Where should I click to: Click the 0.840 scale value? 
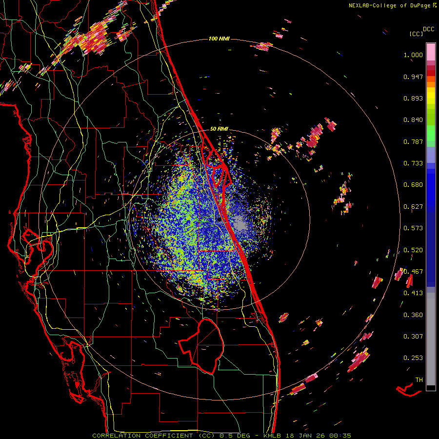coord(413,120)
